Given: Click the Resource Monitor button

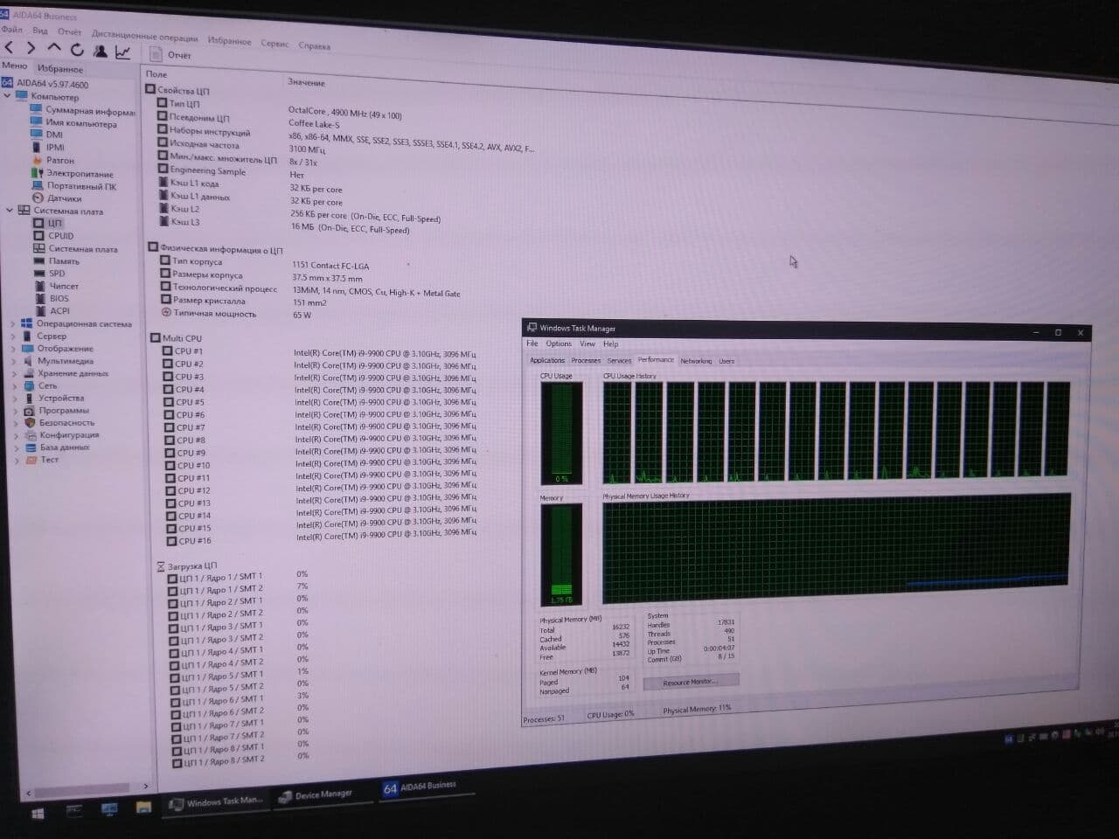Looking at the screenshot, I should tap(690, 682).
